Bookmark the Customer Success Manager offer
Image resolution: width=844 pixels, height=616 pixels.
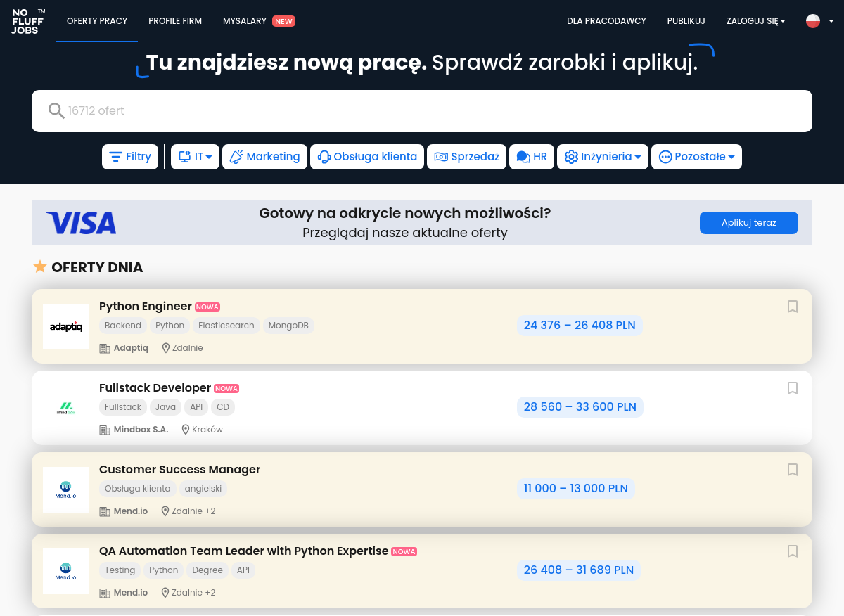point(793,470)
